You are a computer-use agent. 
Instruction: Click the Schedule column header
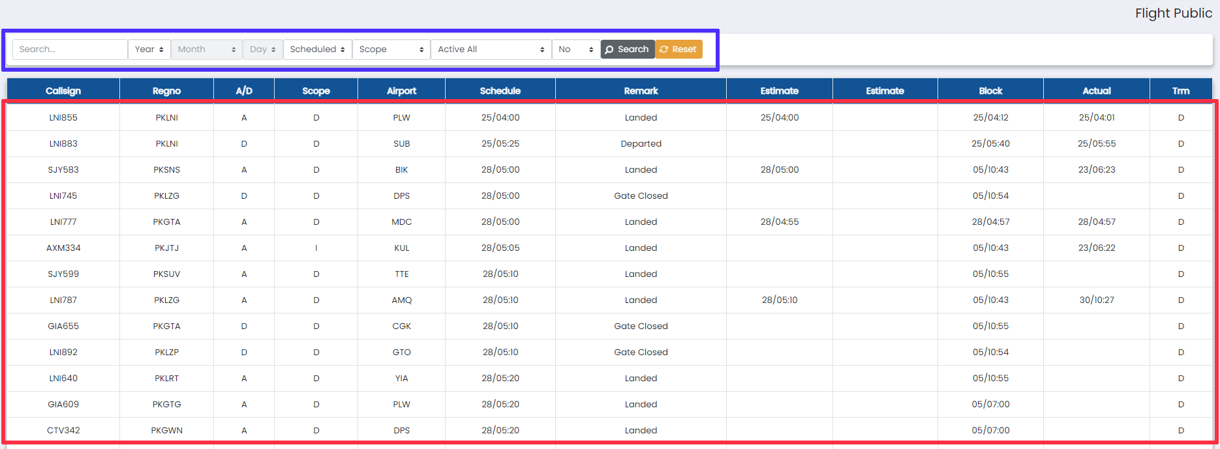pos(500,91)
